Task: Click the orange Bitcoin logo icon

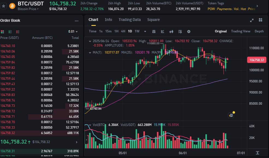Action: pyautogui.click(x=12, y=6)
